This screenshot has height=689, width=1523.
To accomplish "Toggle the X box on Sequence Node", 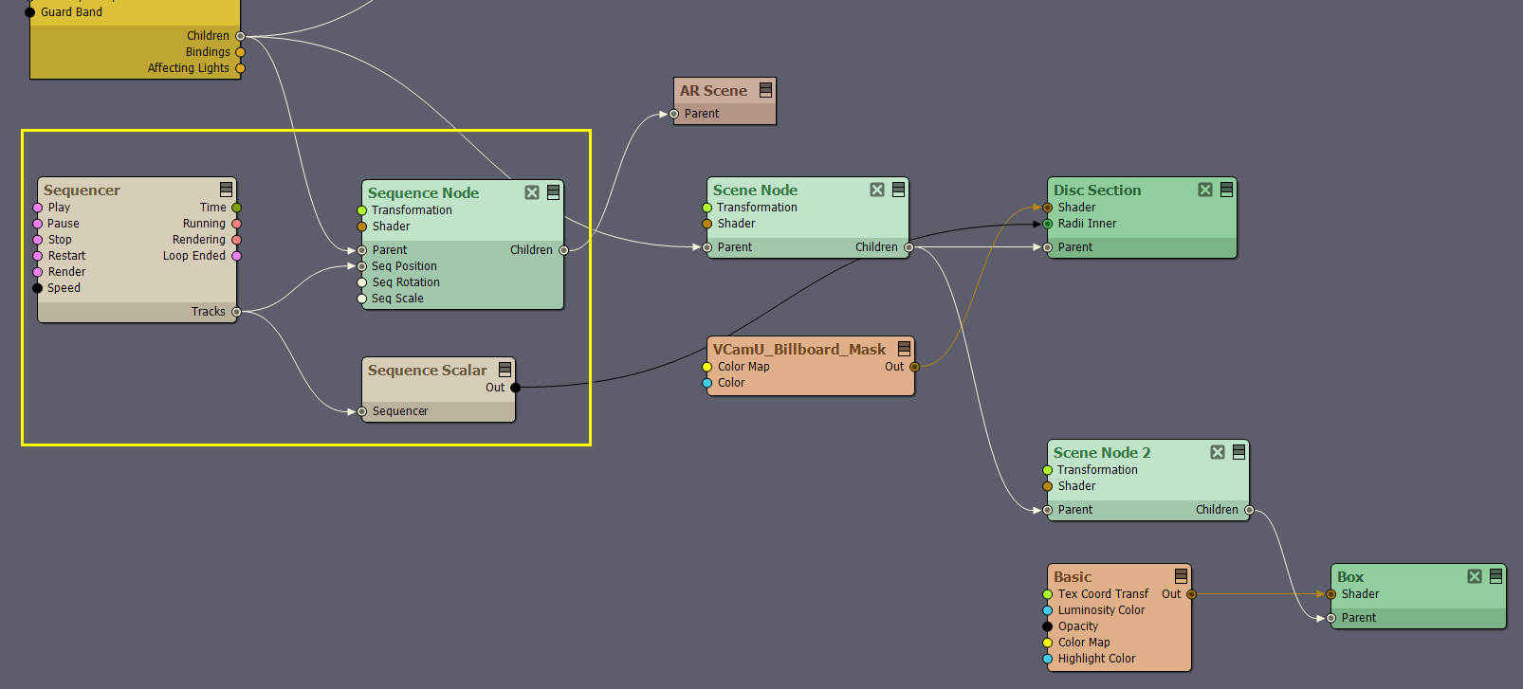I will [x=532, y=192].
